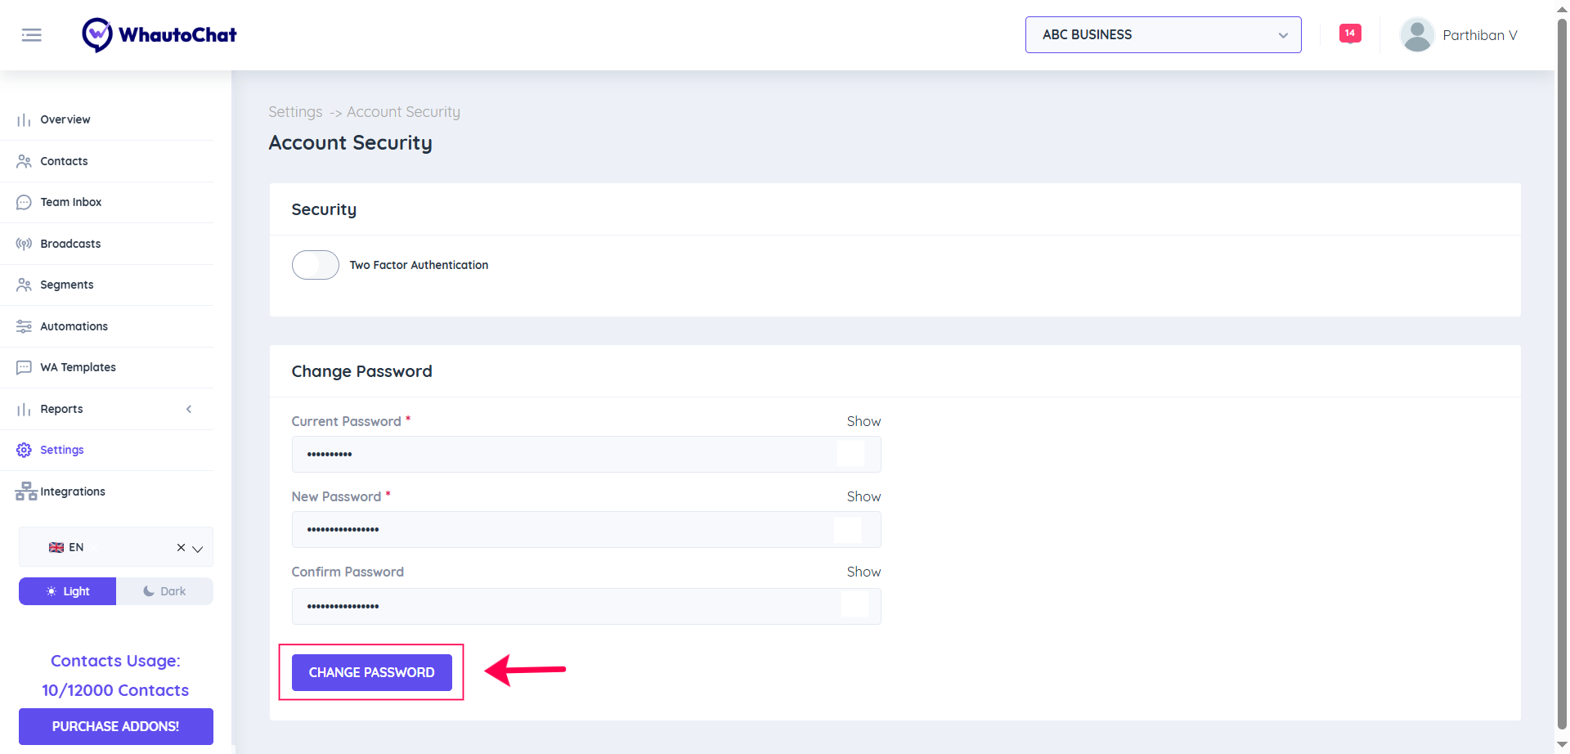Click the CHANGE PASSWORD button
1570x754 pixels.
click(x=371, y=672)
